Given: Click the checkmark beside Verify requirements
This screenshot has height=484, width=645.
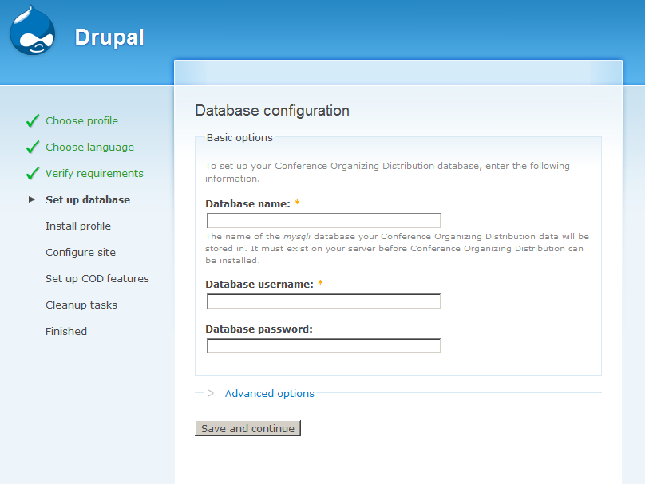Looking at the screenshot, I should pyautogui.click(x=33, y=173).
